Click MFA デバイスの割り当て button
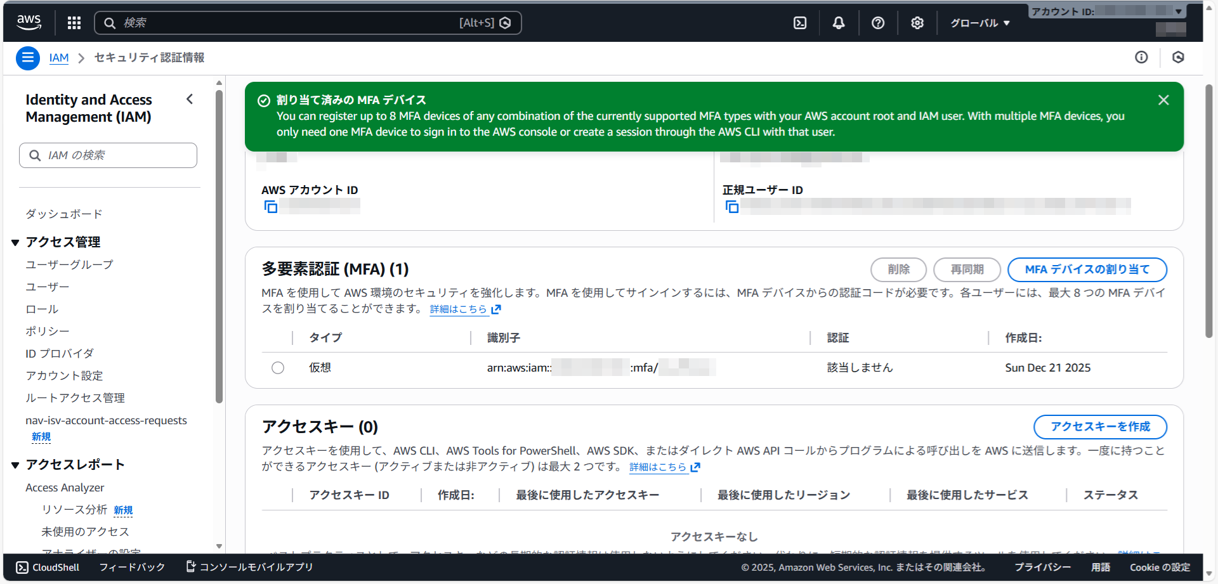Viewport: 1218px width, 584px height. coord(1087,269)
